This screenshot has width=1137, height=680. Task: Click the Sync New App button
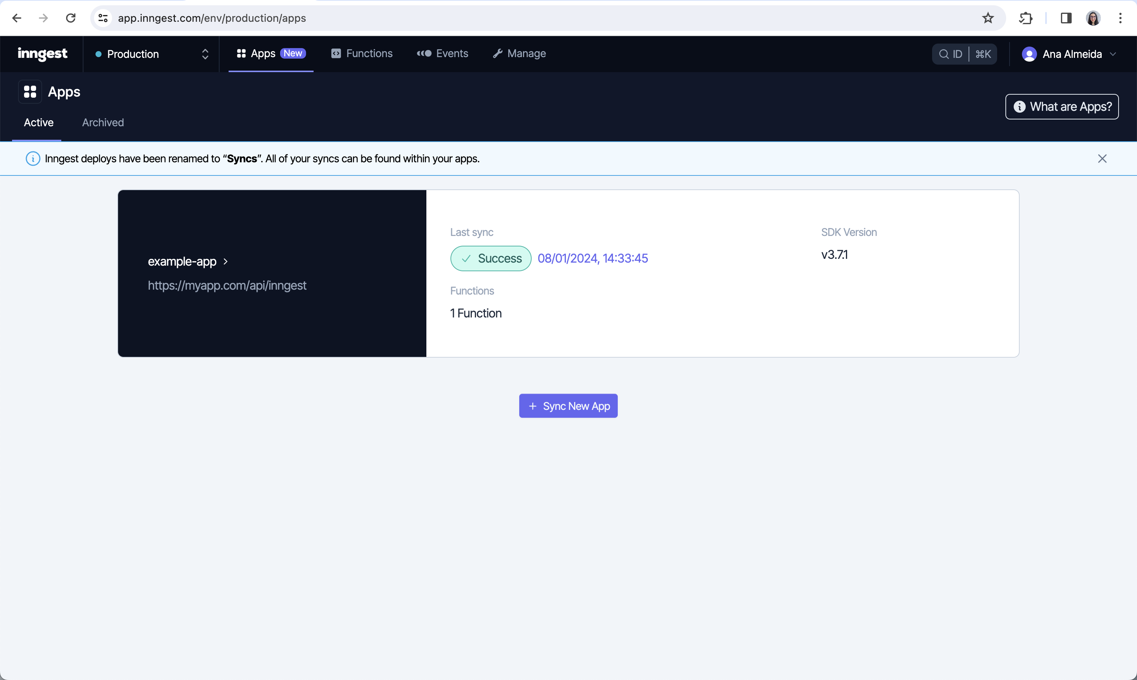click(x=568, y=406)
